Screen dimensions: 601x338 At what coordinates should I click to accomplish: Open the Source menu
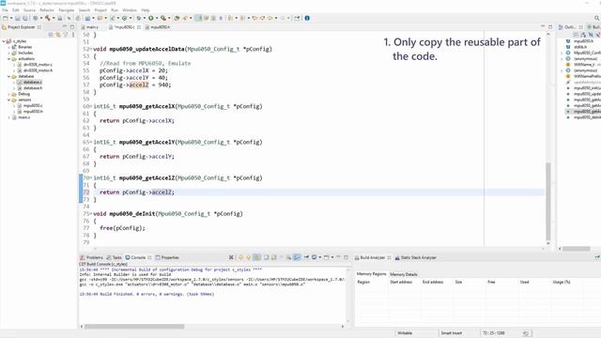click(x=29, y=10)
